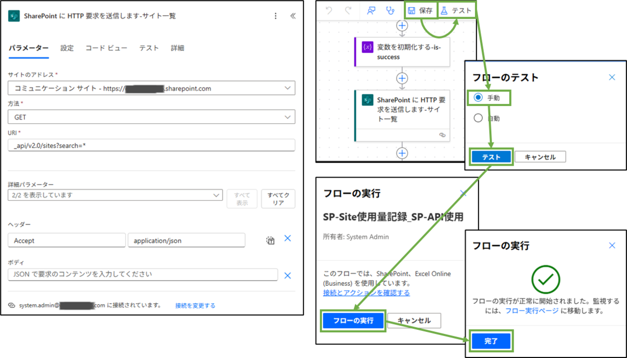Viewport: 627px width, 358px height.
Task: Switch to the パラメーター tab
Action: (29, 48)
